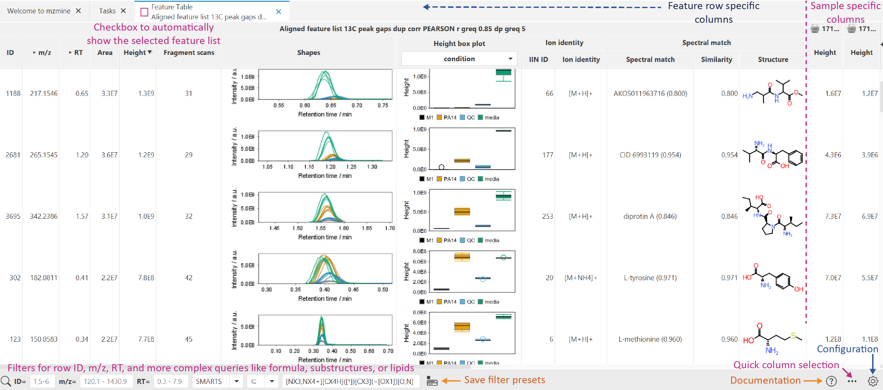Screen dimensions: 883x390
Task: Open table configuration gear icon
Action: click(x=873, y=381)
